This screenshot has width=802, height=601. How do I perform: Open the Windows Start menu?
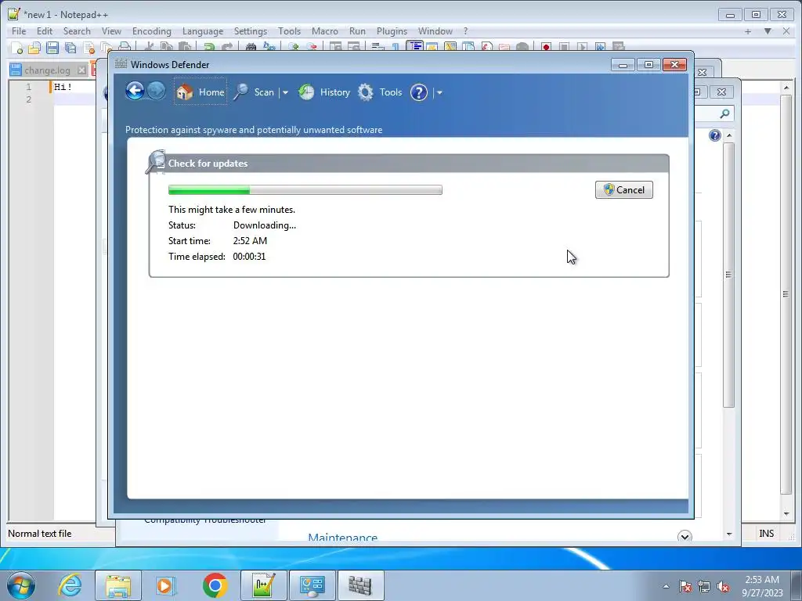pyautogui.click(x=21, y=585)
